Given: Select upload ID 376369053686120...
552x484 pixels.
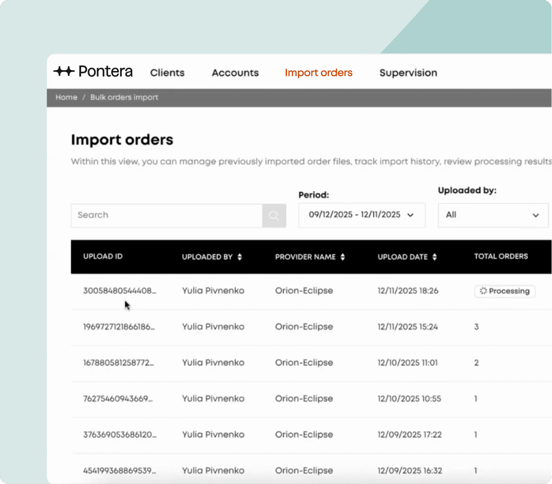Looking at the screenshot, I should coord(120,435).
